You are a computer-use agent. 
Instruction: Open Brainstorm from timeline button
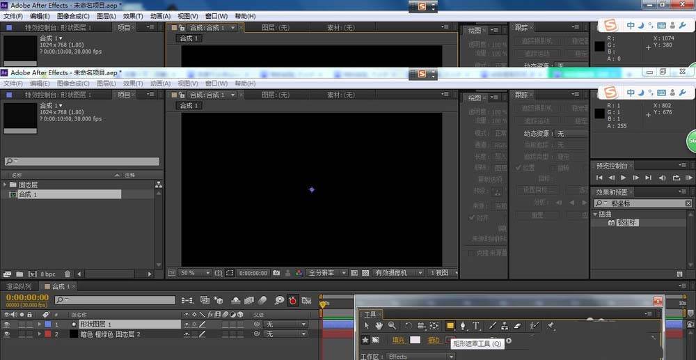(x=279, y=301)
